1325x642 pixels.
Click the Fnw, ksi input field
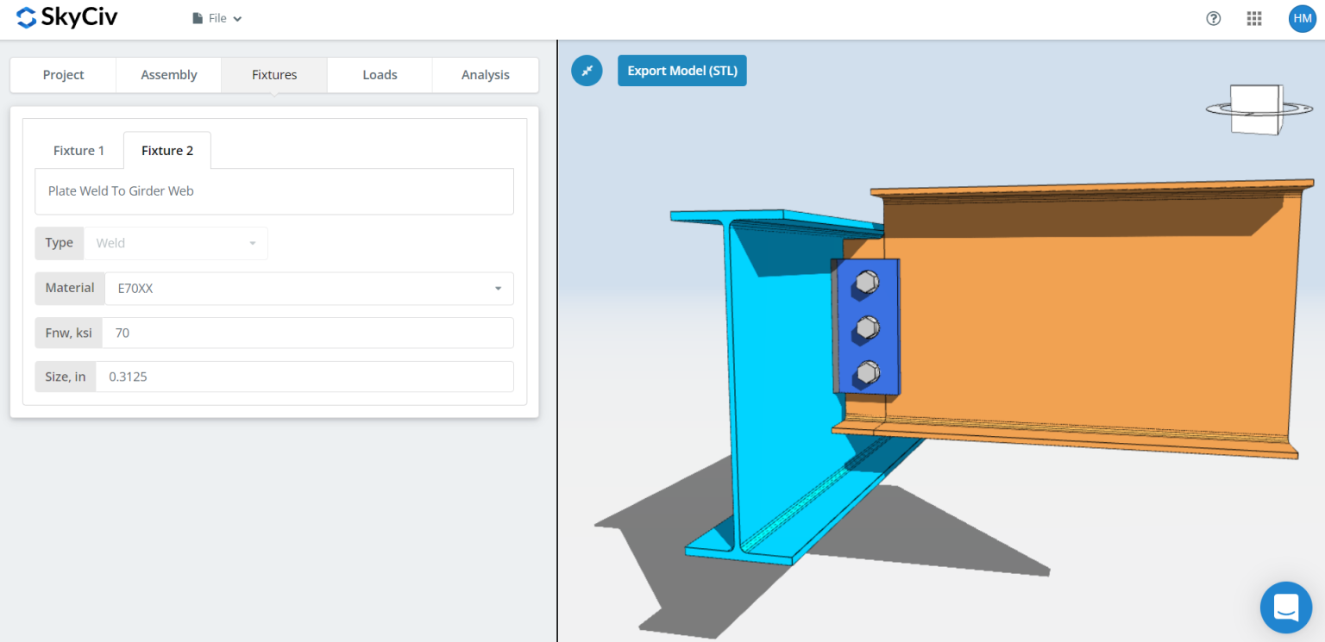point(307,333)
